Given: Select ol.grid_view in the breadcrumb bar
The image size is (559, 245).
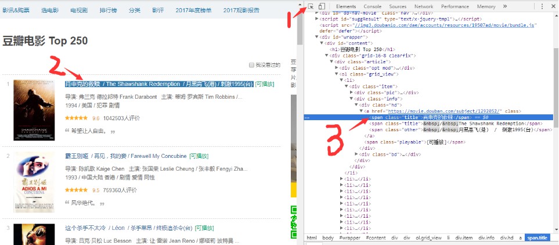Looking at the screenshot, I should point(429,238).
